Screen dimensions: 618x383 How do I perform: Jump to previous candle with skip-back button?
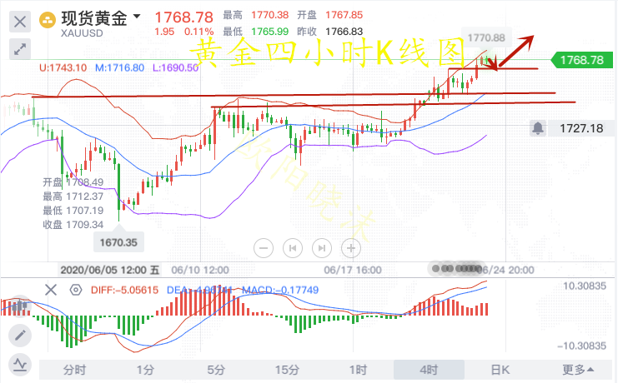(293, 248)
